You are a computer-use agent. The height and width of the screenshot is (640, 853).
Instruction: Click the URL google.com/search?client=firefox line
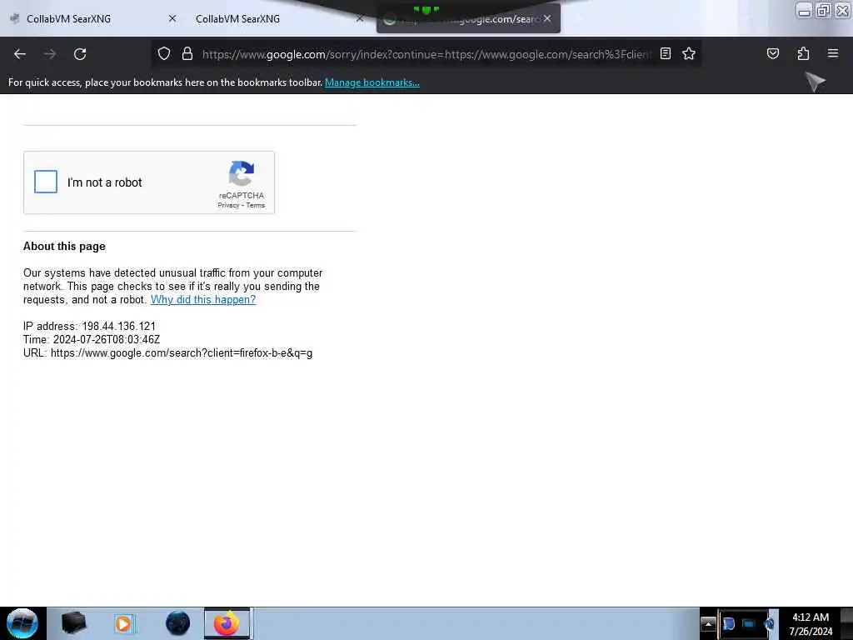tap(167, 353)
